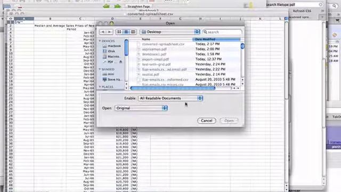
Task: Open the Desktop location popup
Action: [x=170, y=32]
